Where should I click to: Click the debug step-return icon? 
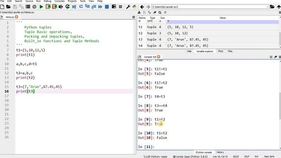(x=94, y=7)
